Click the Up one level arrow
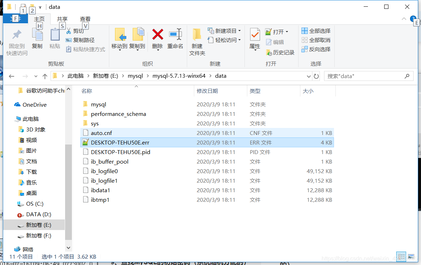 tap(45, 76)
